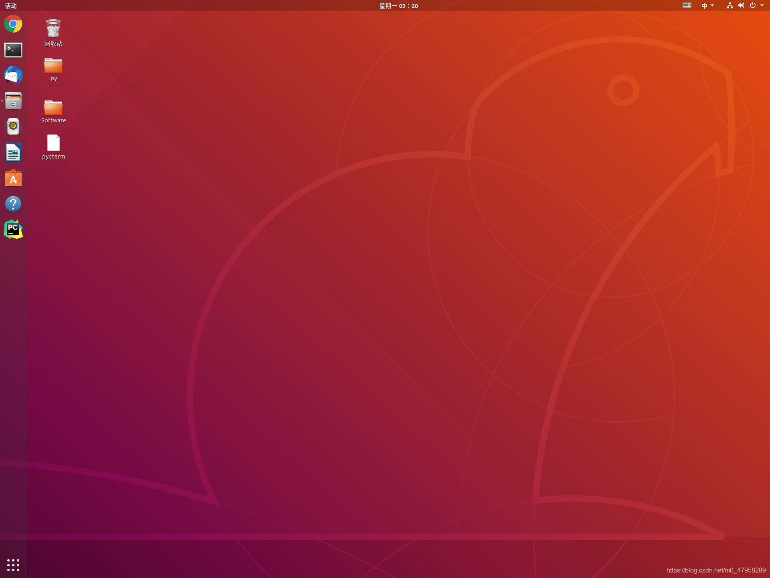Launch PyCharm from the dock

(13, 230)
